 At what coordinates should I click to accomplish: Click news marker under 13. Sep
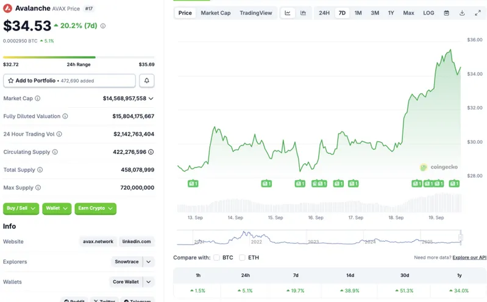pyautogui.click(x=193, y=184)
